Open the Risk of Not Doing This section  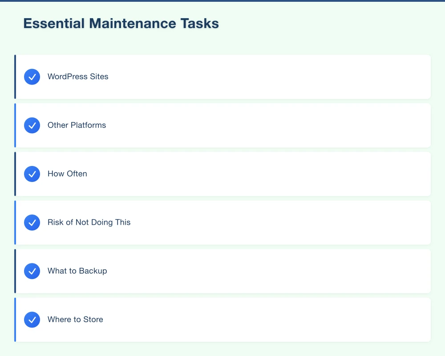tap(222, 222)
